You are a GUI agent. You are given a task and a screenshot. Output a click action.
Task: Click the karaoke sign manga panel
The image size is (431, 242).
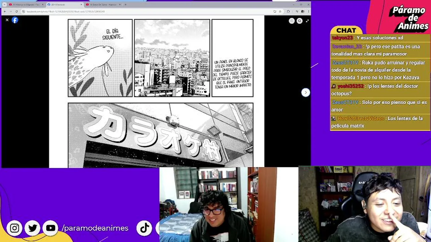point(161,135)
